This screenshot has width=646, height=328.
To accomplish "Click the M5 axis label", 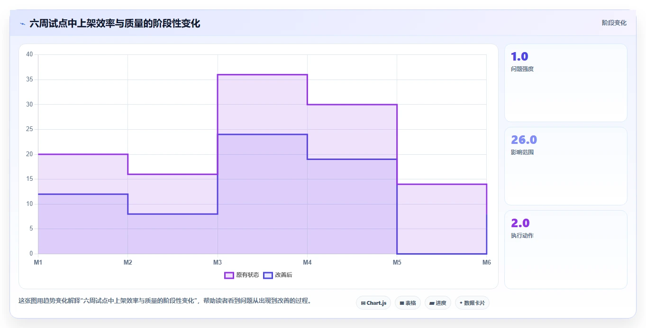I will click(x=397, y=262).
